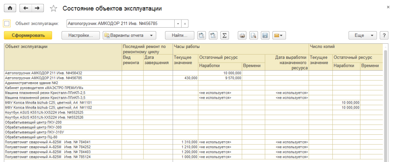The width and height of the screenshot is (394, 162).
Task: Click the Объект эксплуатации input field
Action: (x=120, y=23)
